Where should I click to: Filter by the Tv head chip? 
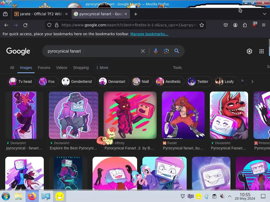click(x=22, y=82)
